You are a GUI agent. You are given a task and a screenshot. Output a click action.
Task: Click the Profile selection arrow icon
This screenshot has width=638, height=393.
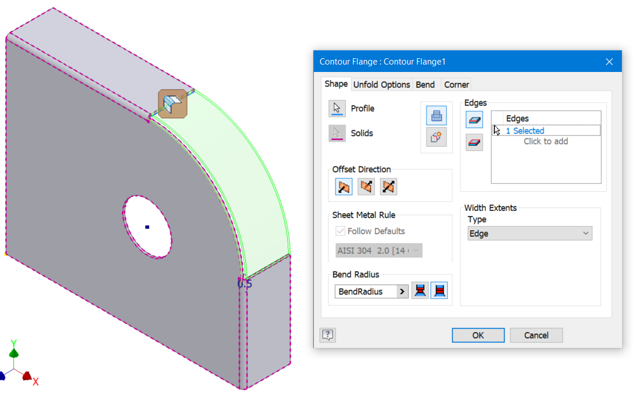(337, 109)
